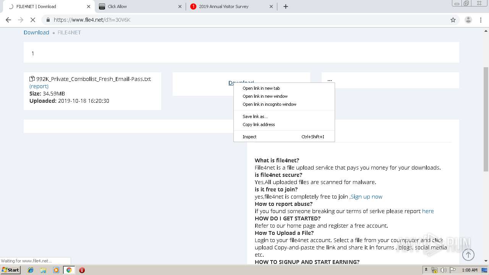
Task: Select the FILE4NET | Download tab
Action: pos(49,6)
